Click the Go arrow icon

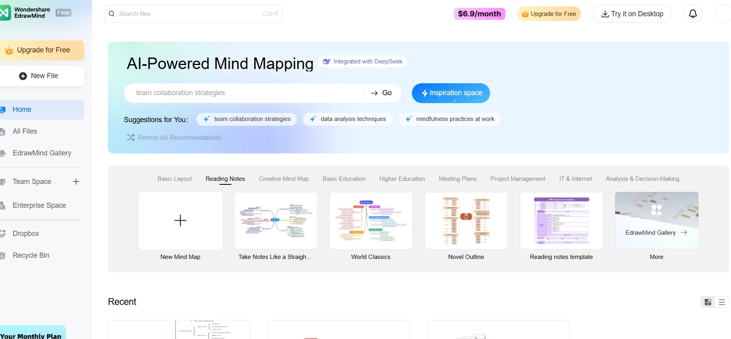pos(374,93)
